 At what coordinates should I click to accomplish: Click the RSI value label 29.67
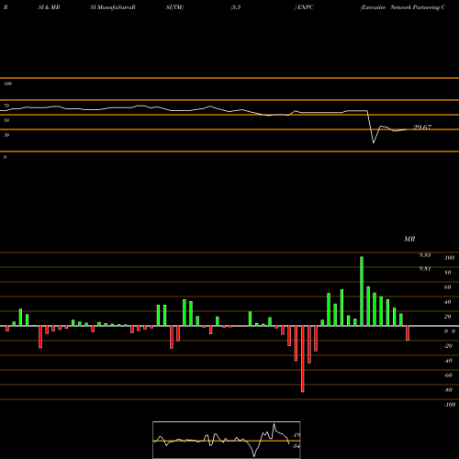pos(422,128)
